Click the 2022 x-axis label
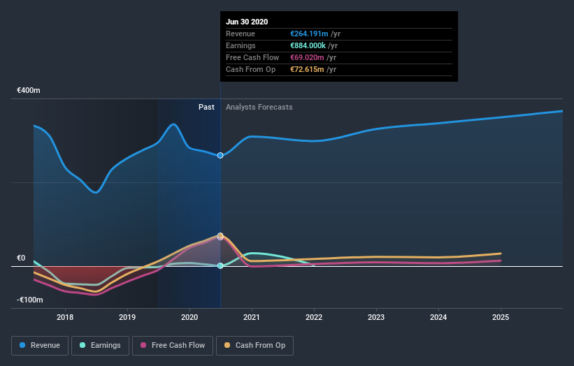This screenshot has width=574, height=366. (x=314, y=317)
